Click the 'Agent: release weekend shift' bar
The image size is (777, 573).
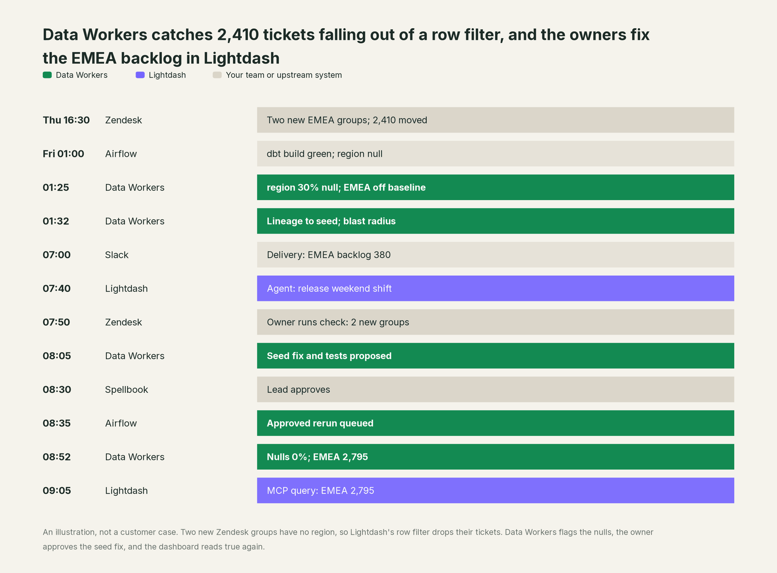pos(495,288)
